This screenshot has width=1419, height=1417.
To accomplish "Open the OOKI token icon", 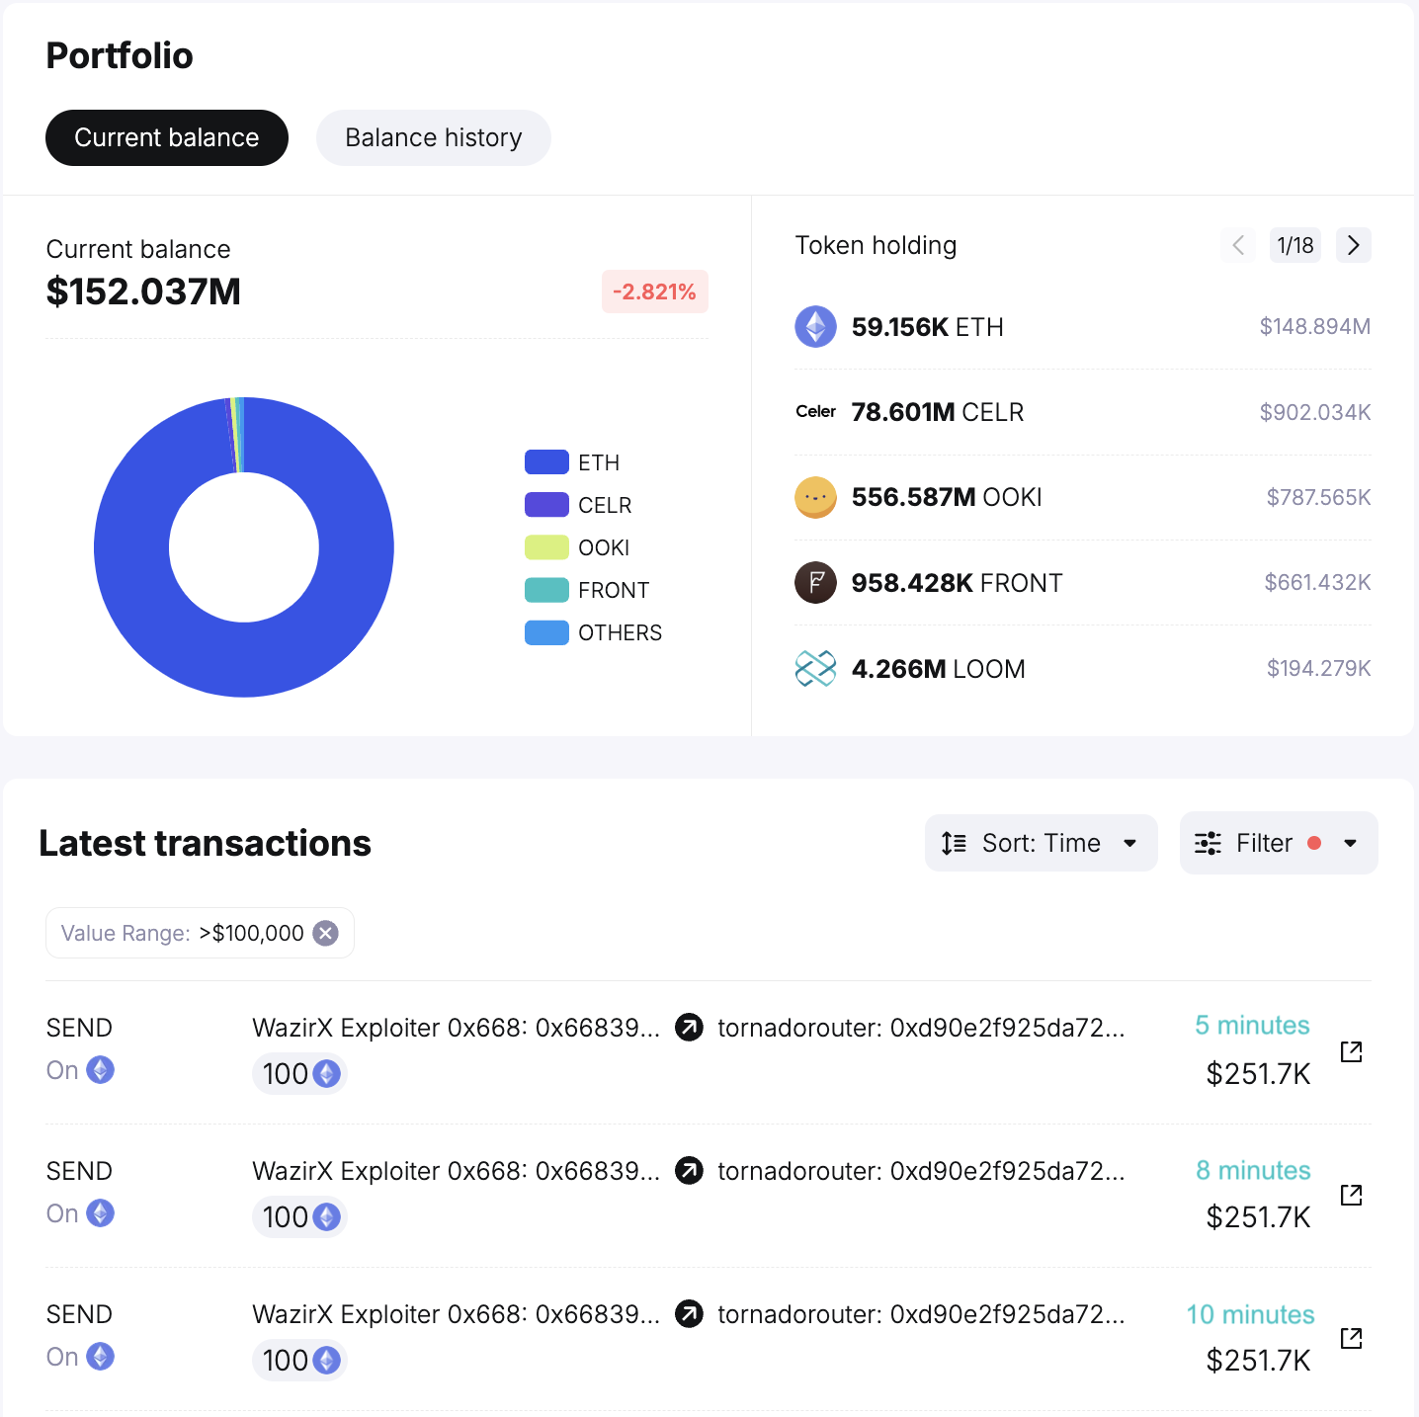I will click(815, 497).
